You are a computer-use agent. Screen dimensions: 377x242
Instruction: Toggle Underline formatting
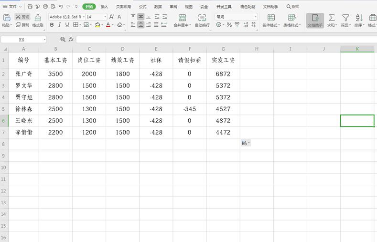(x=67, y=25)
